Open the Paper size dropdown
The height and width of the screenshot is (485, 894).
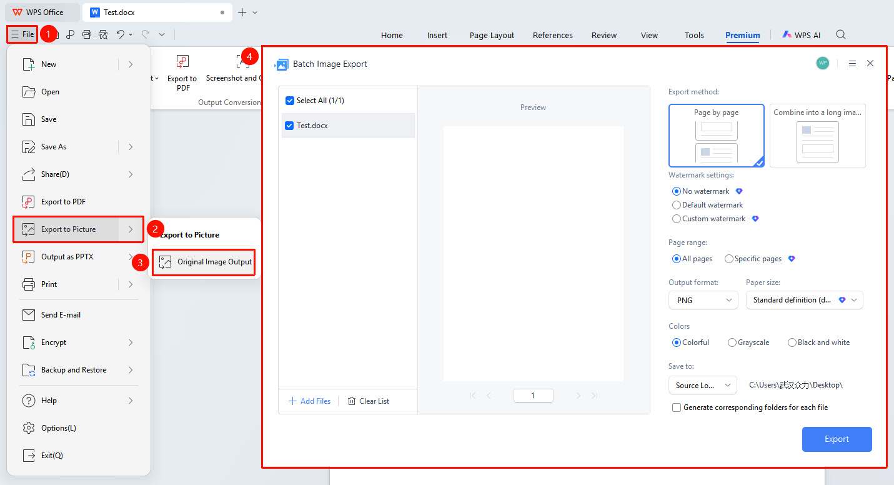(x=805, y=300)
